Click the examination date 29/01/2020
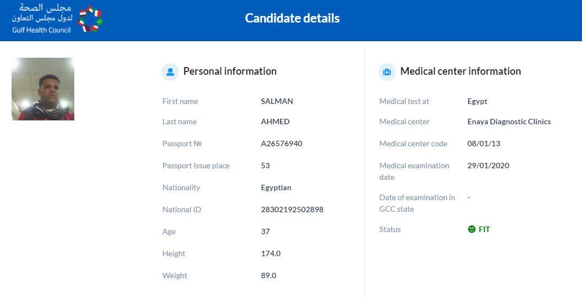 (488, 165)
